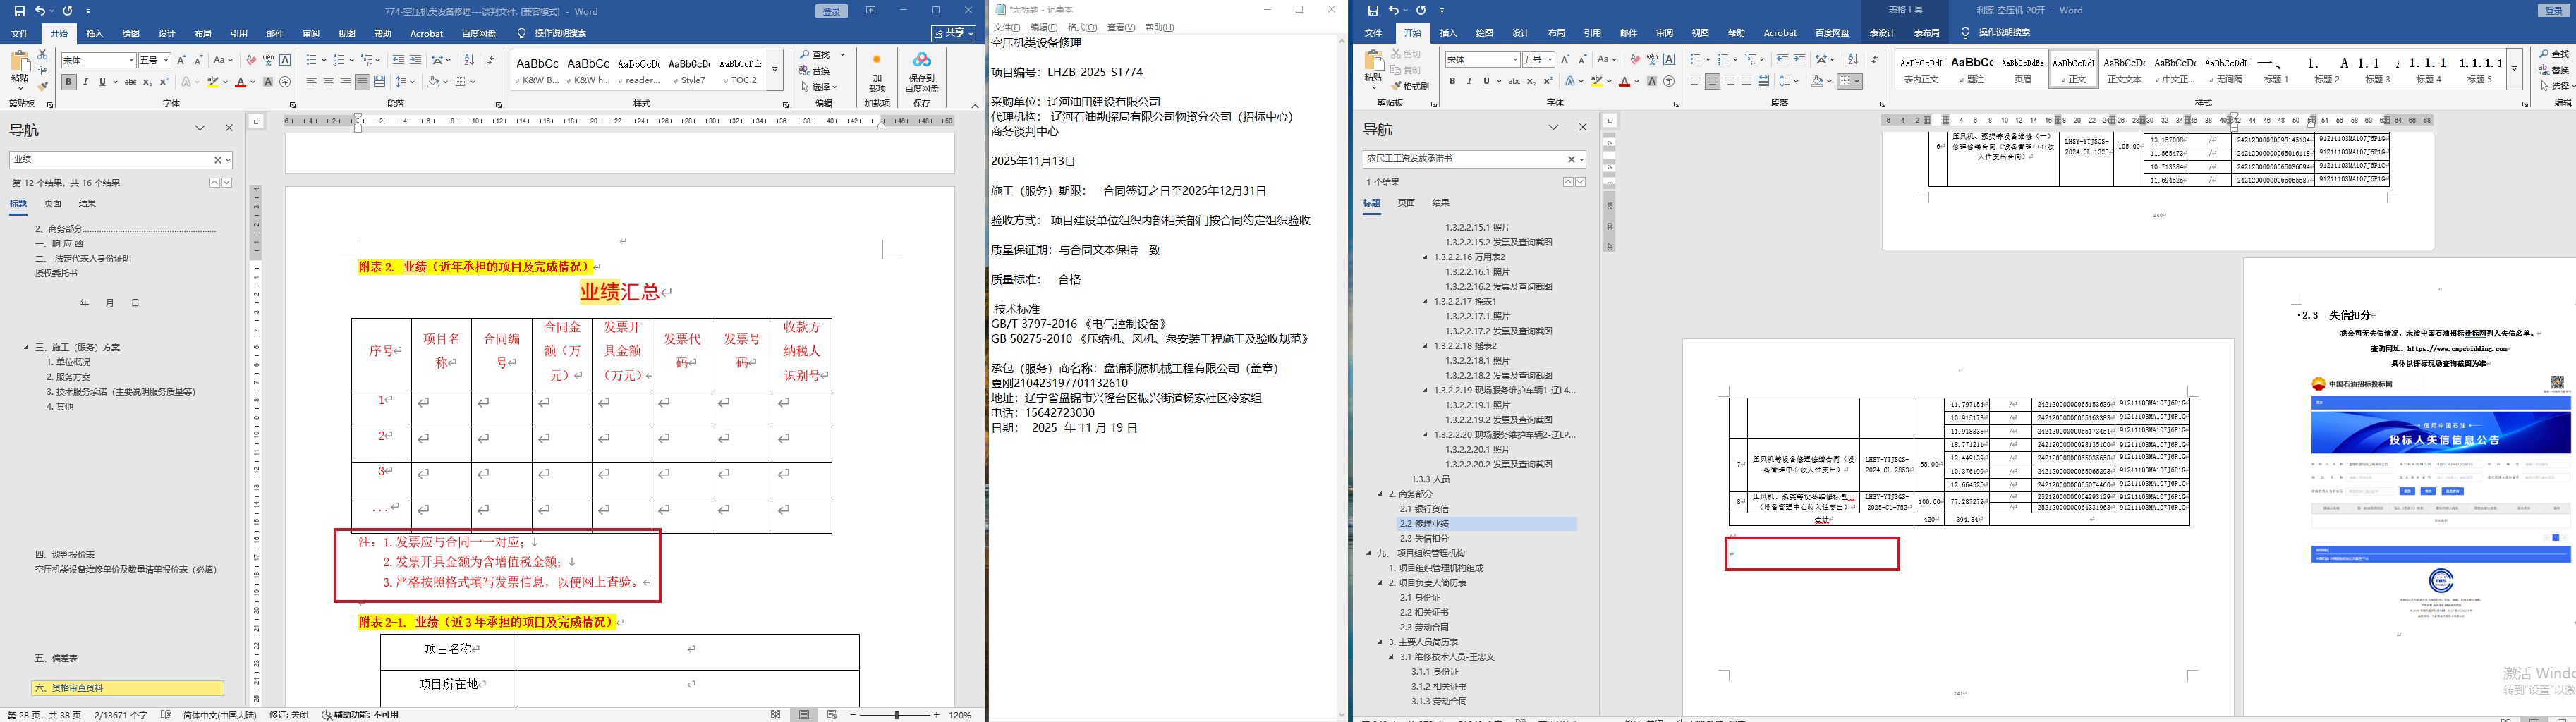Open the 导航 pane options arrow in left Word
The width and height of the screenshot is (2576, 722).
point(200,128)
